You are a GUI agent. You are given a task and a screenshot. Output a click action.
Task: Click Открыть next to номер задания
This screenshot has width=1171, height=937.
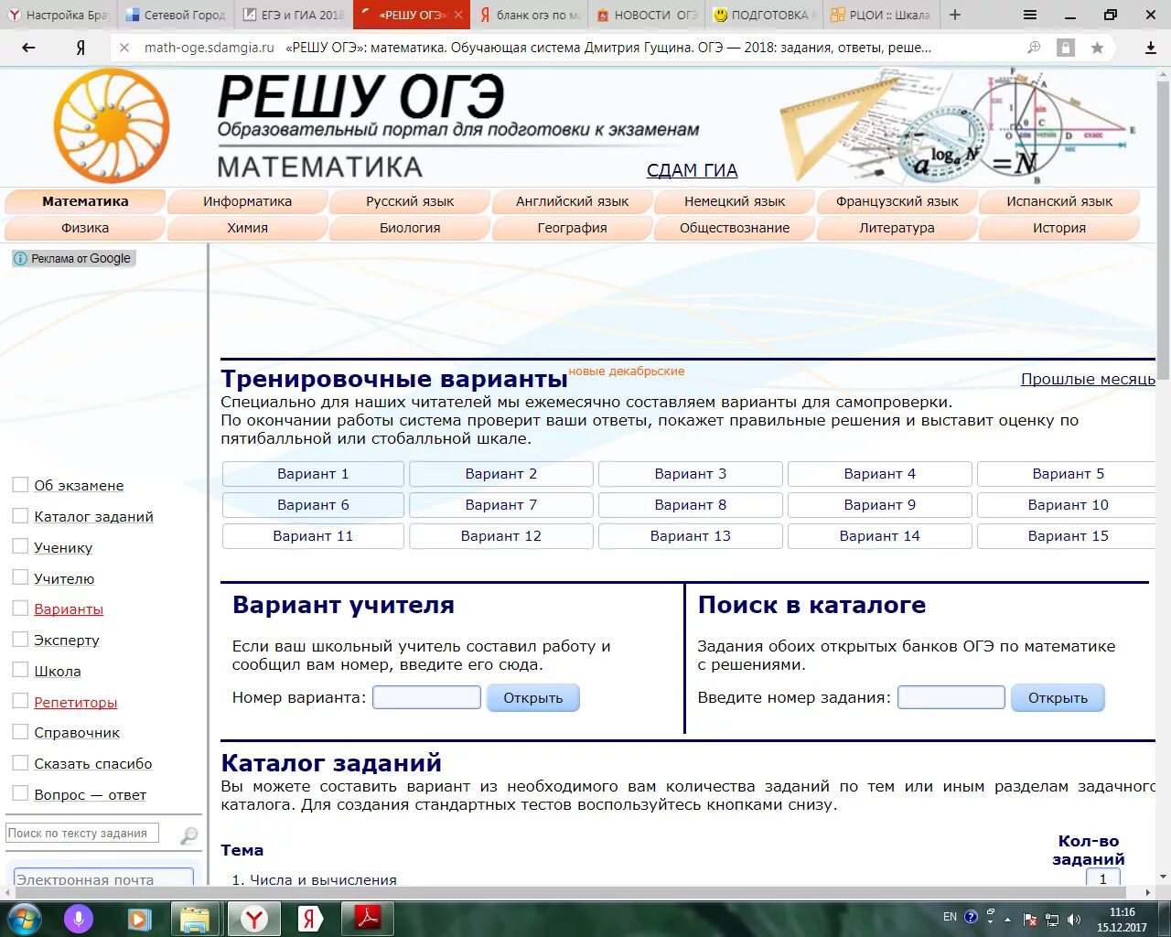tap(1058, 698)
